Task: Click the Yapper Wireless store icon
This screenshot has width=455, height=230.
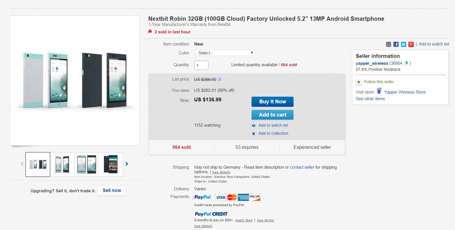Action: 379,91
